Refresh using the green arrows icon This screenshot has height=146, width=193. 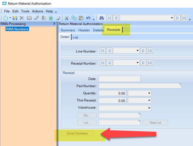pos(51,18)
